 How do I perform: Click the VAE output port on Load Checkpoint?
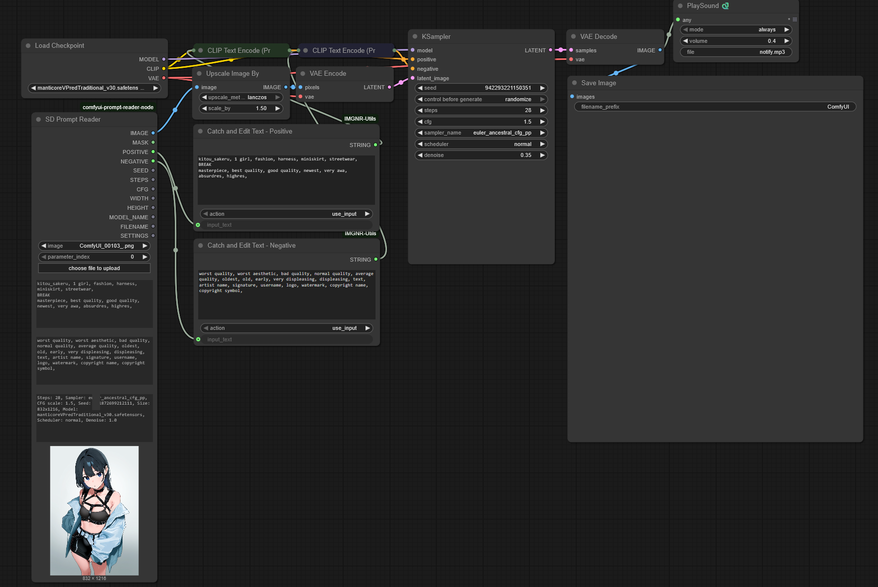164,78
